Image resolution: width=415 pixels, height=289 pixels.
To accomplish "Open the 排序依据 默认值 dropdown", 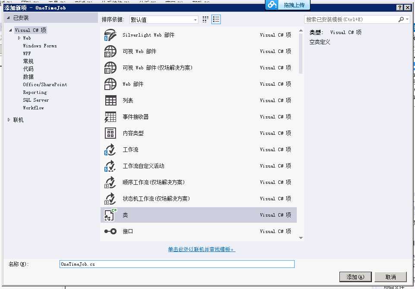I will (x=164, y=19).
